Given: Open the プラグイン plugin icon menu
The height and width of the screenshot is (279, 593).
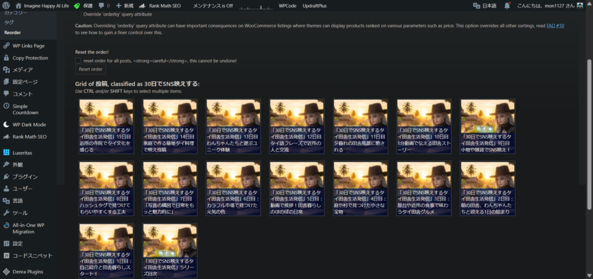Looking at the screenshot, I should pyautogui.click(x=6, y=177).
